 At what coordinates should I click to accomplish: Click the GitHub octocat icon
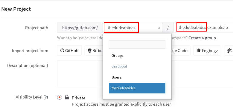(x=62, y=51)
